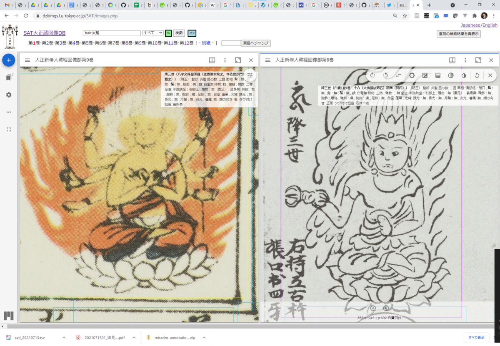Image resolution: width=500 pixels, height=346 pixels.
Task: Open downloaded file sati_20210713.tsv
Action: tap(29, 338)
